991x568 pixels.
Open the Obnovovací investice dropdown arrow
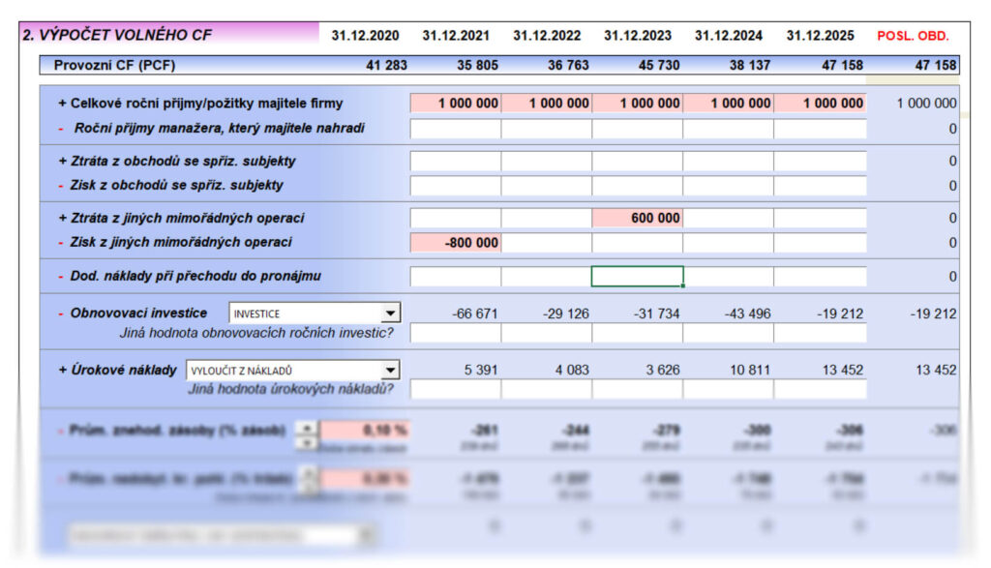(x=390, y=314)
